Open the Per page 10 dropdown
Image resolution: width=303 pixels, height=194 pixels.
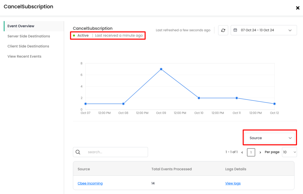click(289, 152)
